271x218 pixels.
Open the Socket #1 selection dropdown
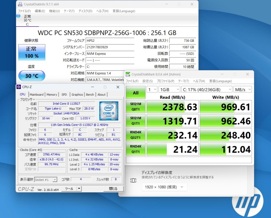tap(46, 180)
